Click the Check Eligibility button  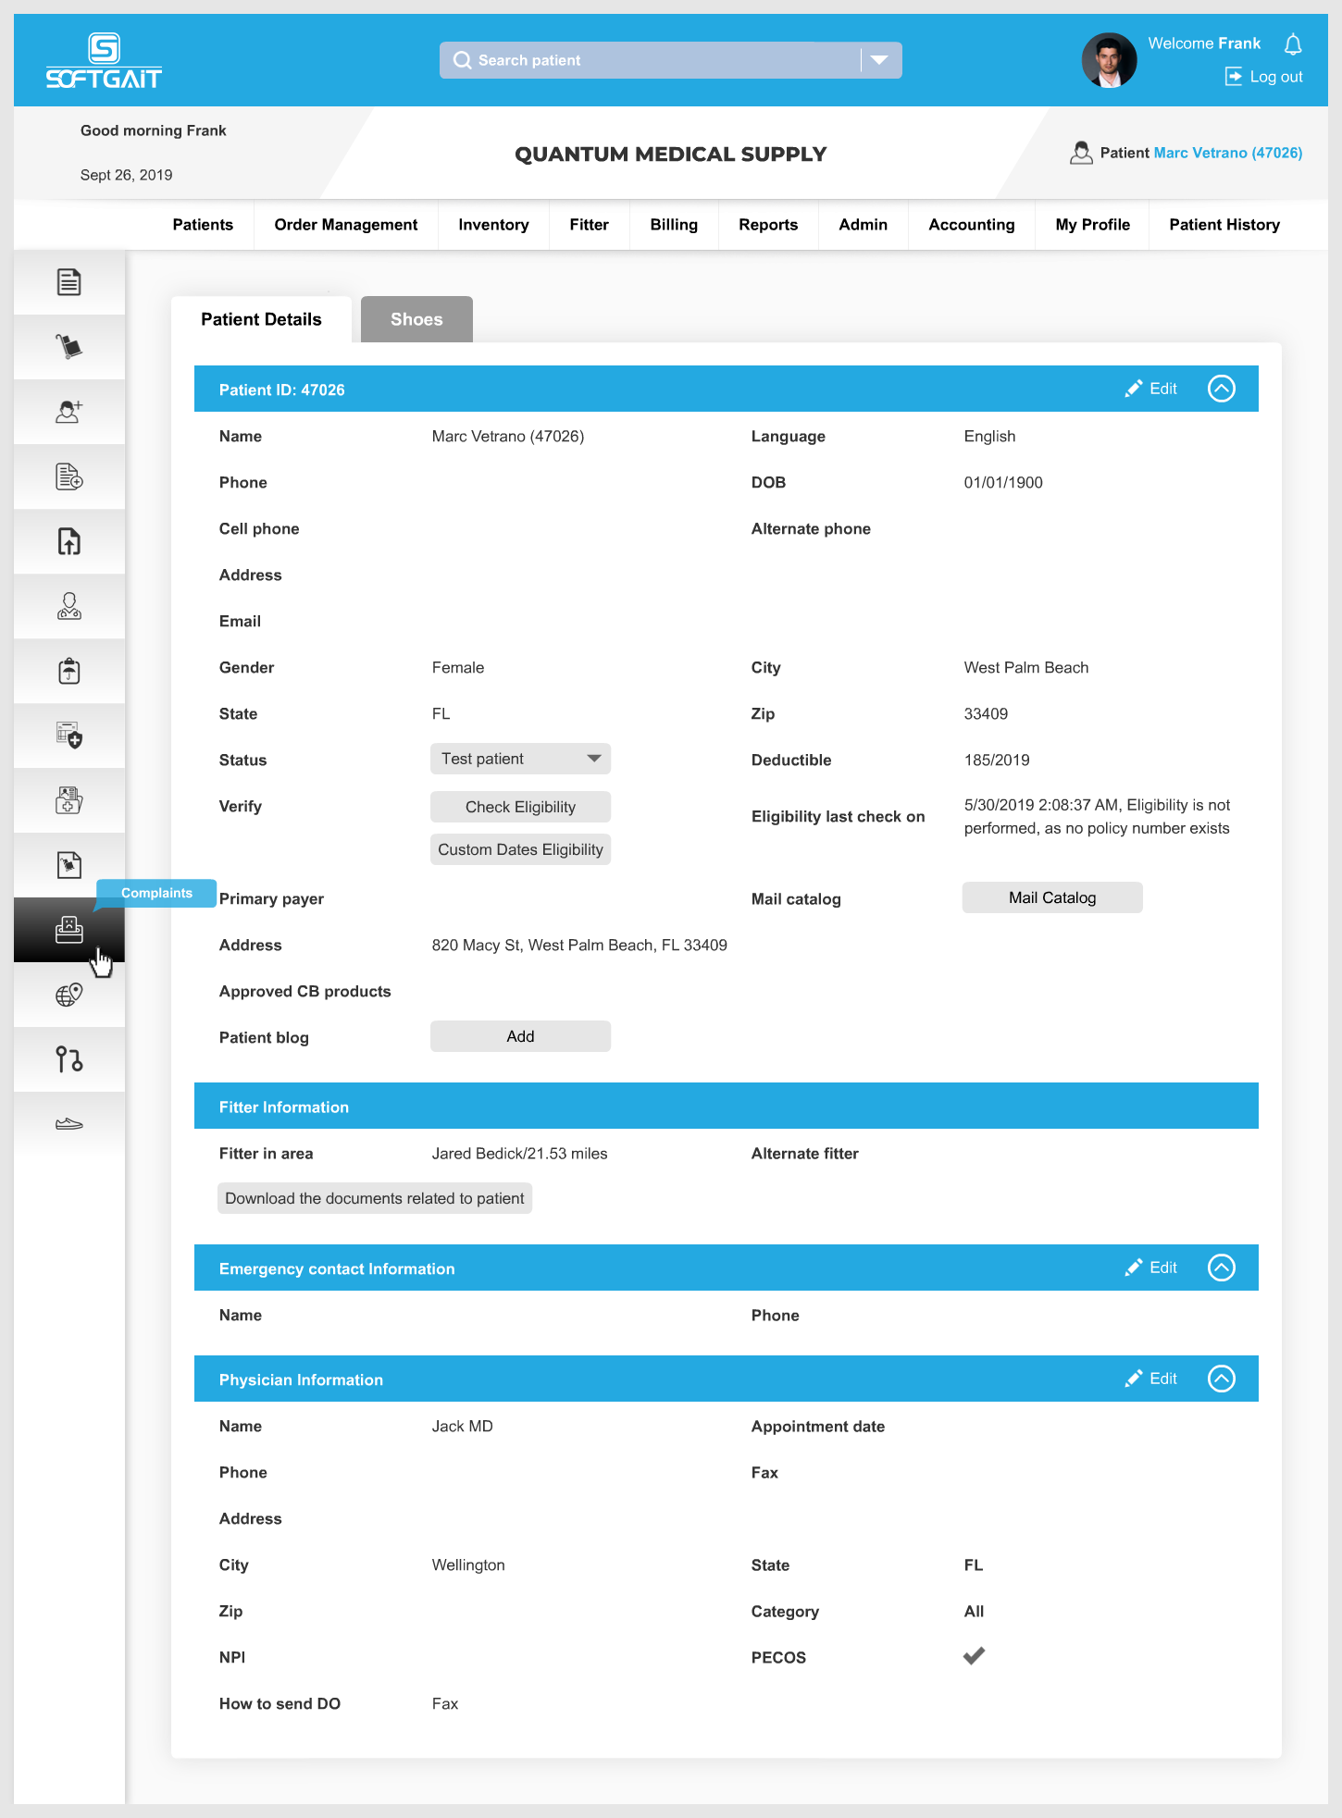(520, 807)
